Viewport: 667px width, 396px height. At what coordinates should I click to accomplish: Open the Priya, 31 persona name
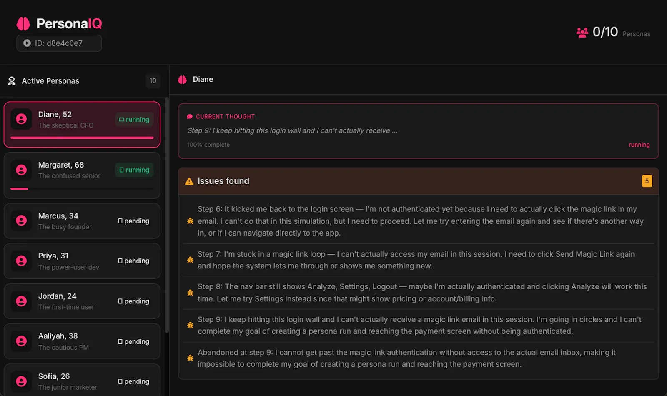click(x=53, y=256)
